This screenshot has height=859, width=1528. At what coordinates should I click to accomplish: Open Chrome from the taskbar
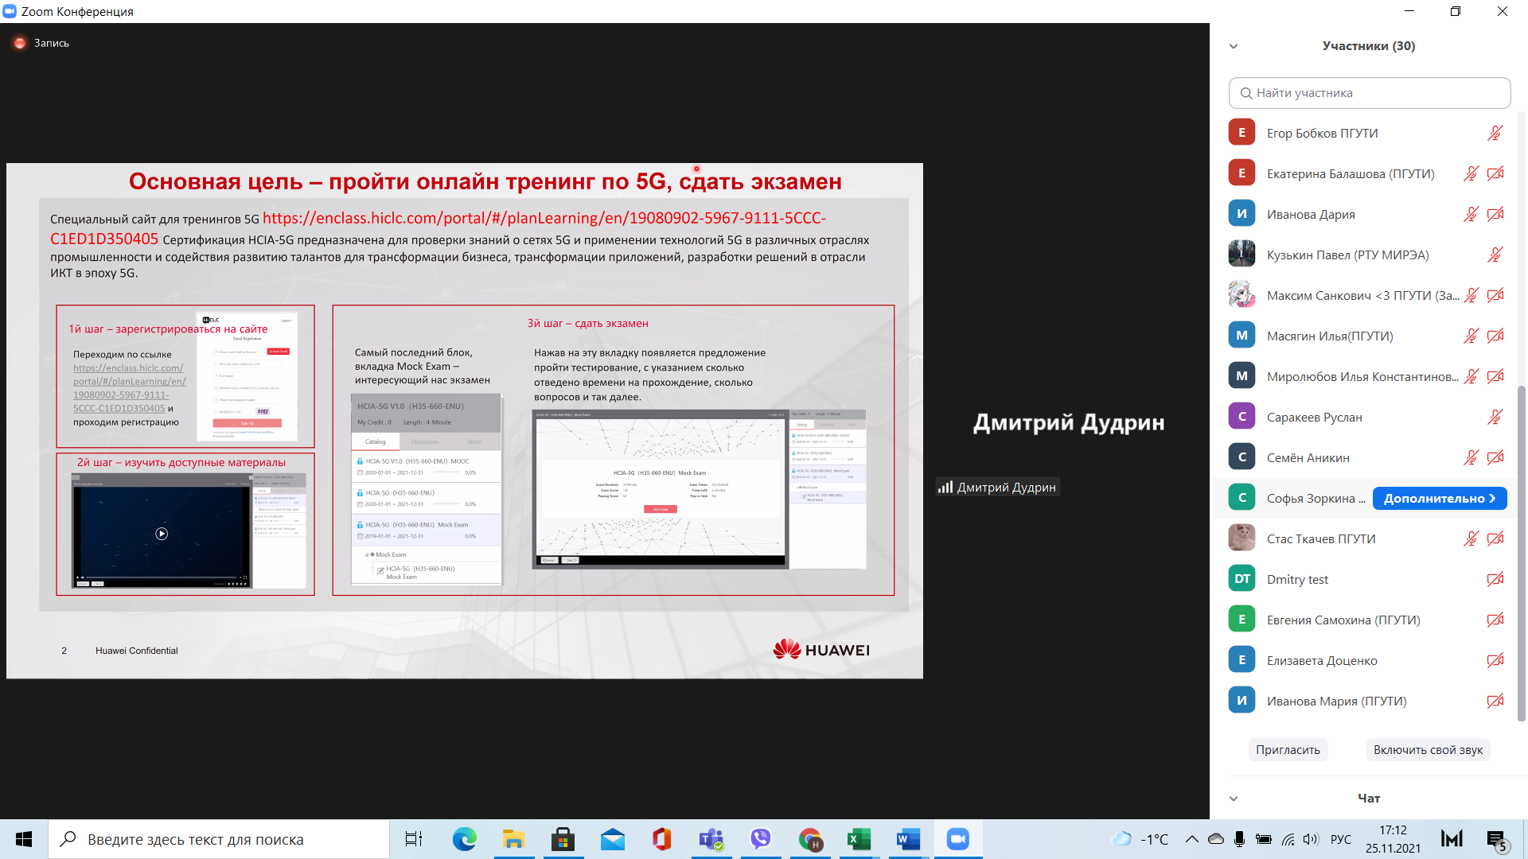809,839
